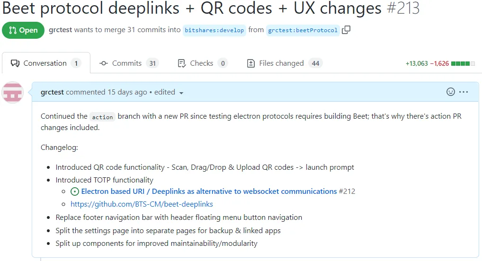Click the 'Split up components' bullet text
Image resolution: width=482 pixels, height=261 pixels.
tap(156, 244)
